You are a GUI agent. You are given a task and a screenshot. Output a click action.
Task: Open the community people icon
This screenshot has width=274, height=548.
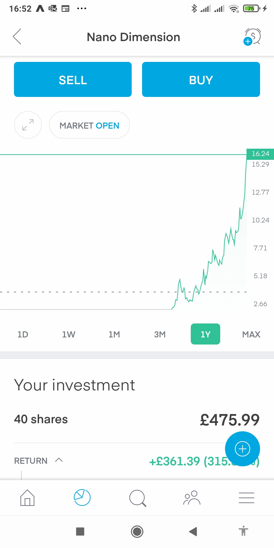coord(192,498)
